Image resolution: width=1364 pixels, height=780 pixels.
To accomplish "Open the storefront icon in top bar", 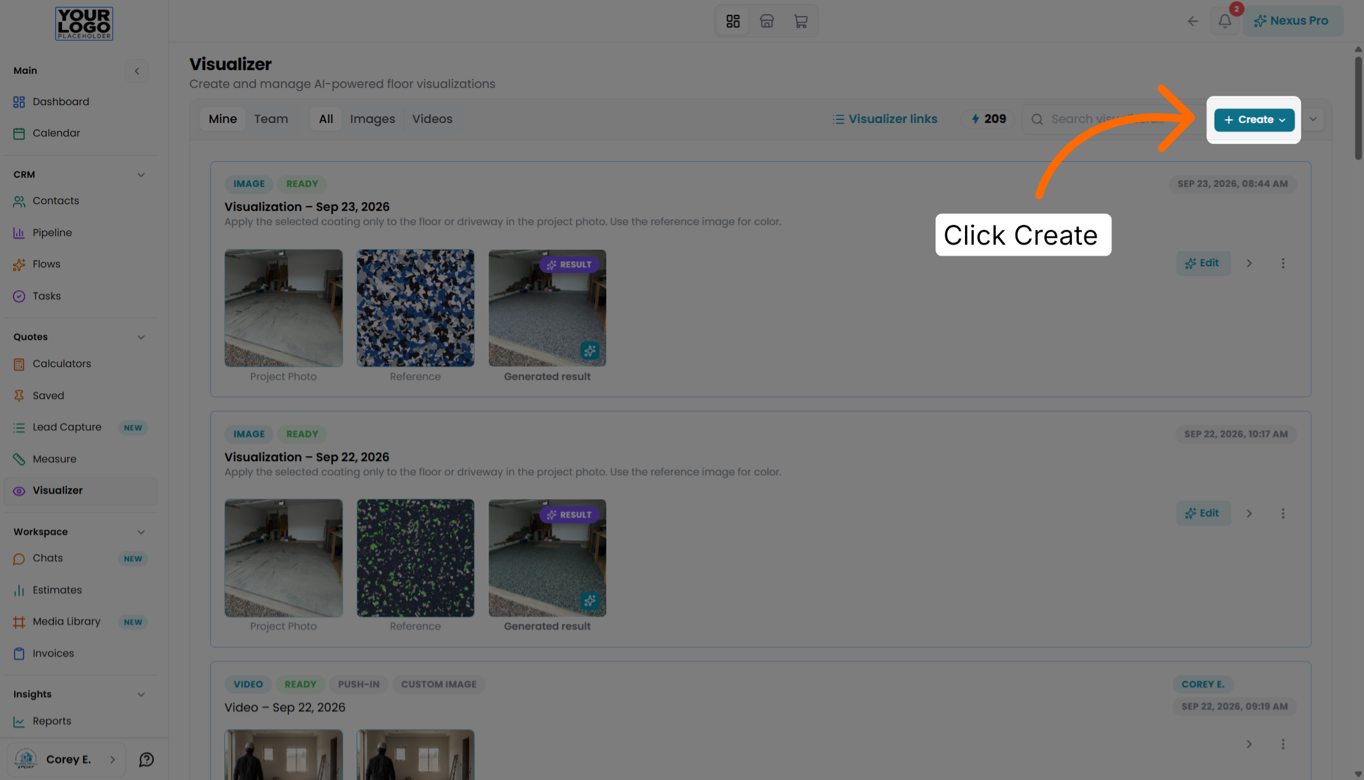I will [767, 21].
